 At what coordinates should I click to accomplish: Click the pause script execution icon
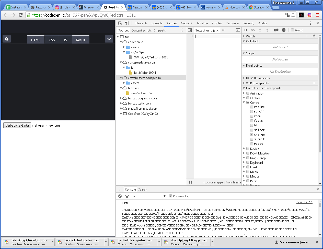coord(246,30)
